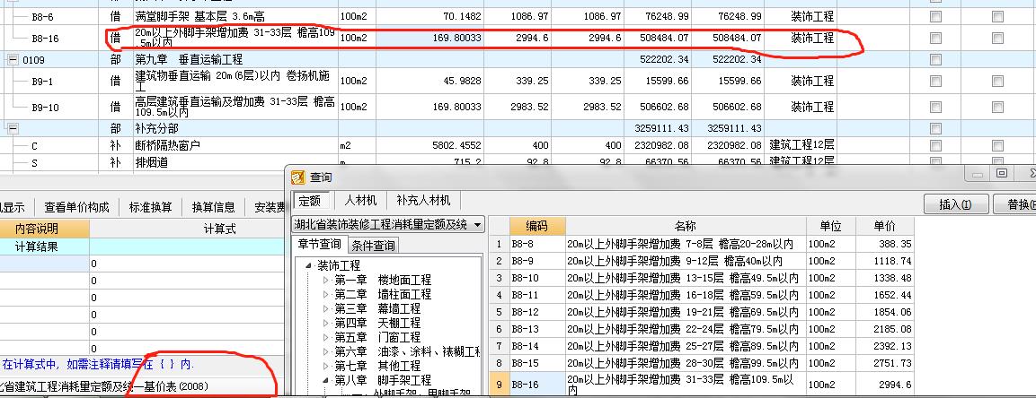
Task: Select query result row B8-14
Action: pyautogui.click(x=702, y=345)
